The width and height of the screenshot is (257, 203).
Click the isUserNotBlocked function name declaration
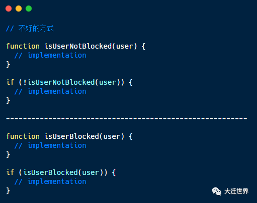78,46
